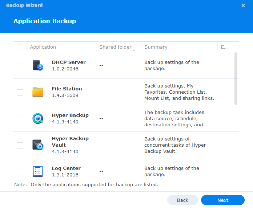Click summary 'The backup task includes data source'
The image size is (253, 208).
click(175, 118)
